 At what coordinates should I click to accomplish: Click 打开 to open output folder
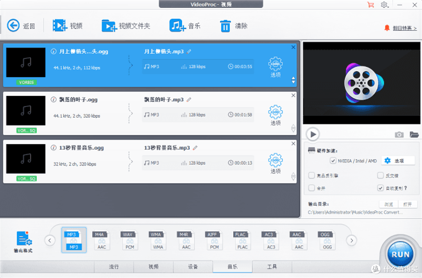tap(408, 204)
